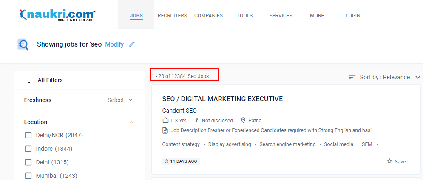Image resolution: width=423 pixels, height=180 pixels.
Task: Click the star icon to save job
Action: [x=389, y=161]
